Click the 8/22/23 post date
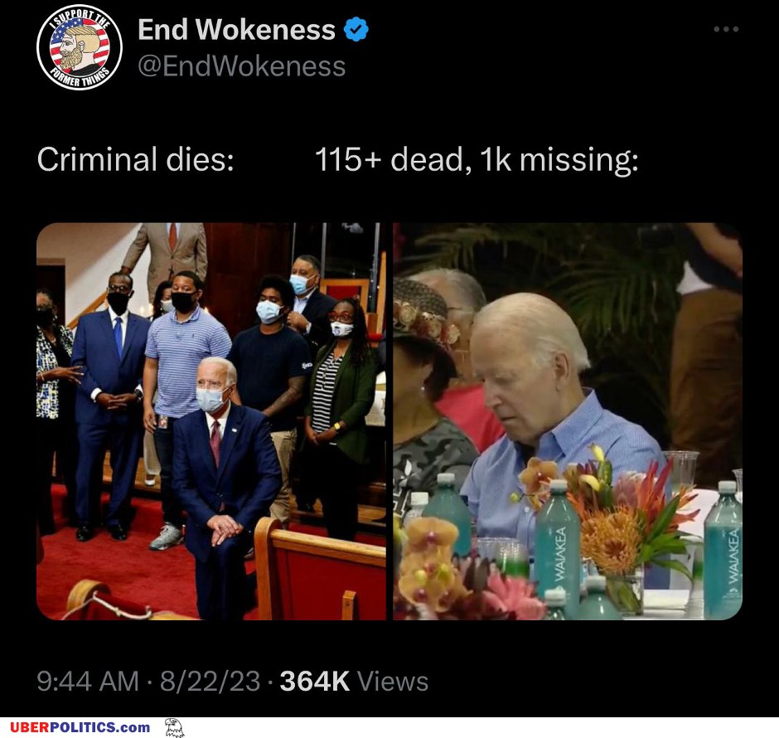779x738 pixels. 210,681
